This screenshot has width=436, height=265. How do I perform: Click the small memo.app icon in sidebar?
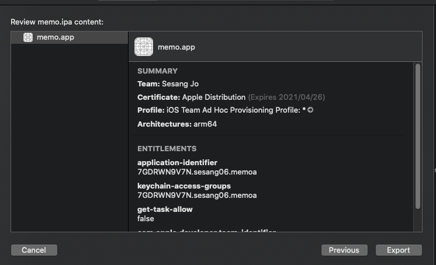pos(28,37)
